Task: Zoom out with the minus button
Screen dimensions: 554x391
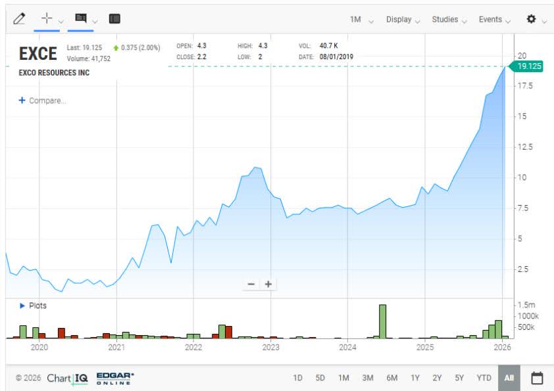Action: (x=251, y=284)
